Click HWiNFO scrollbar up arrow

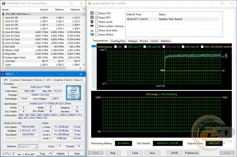(84, 9)
